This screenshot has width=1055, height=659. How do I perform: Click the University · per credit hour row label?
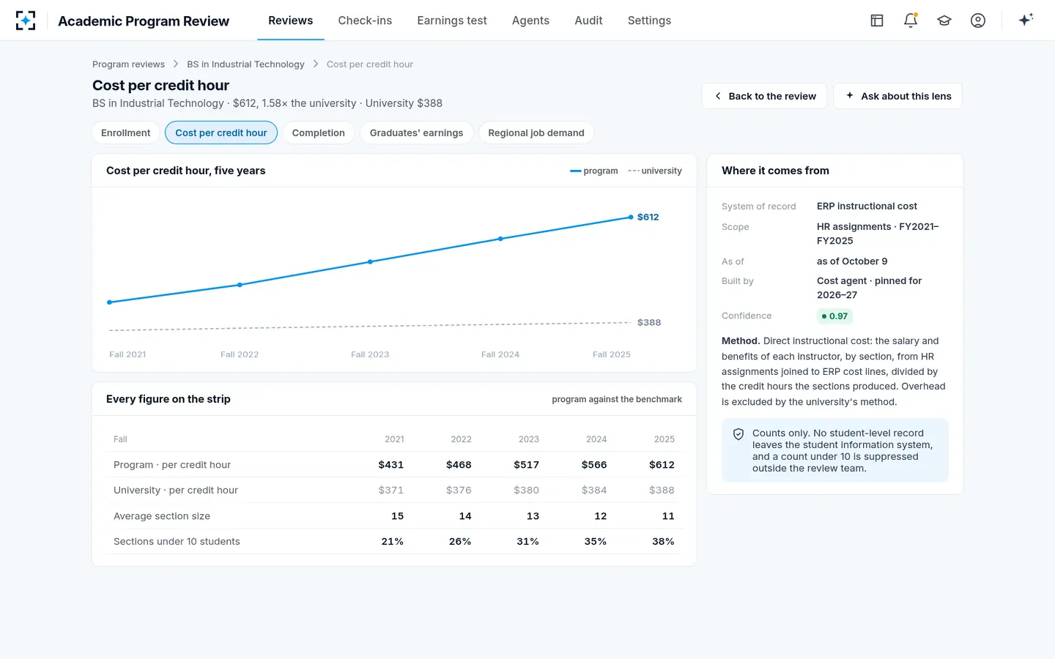pyautogui.click(x=176, y=491)
